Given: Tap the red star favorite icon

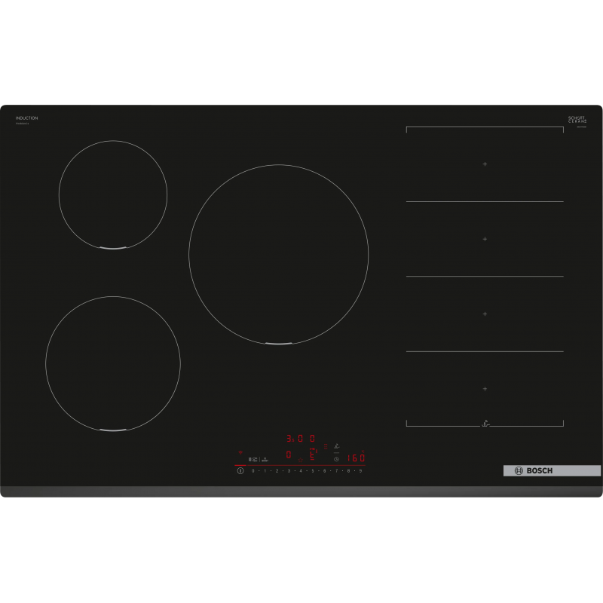Looking at the screenshot, I should click(300, 460).
